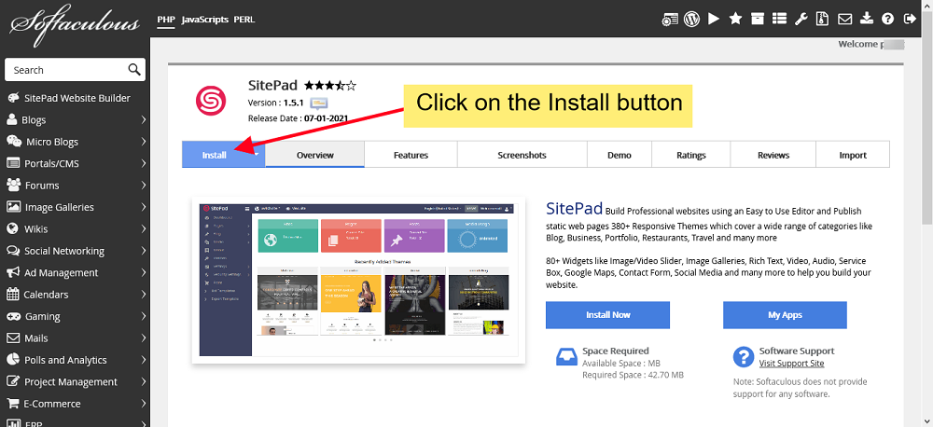The image size is (933, 427).
Task: Switch to the Ratings tab
Action: (690, 155)
